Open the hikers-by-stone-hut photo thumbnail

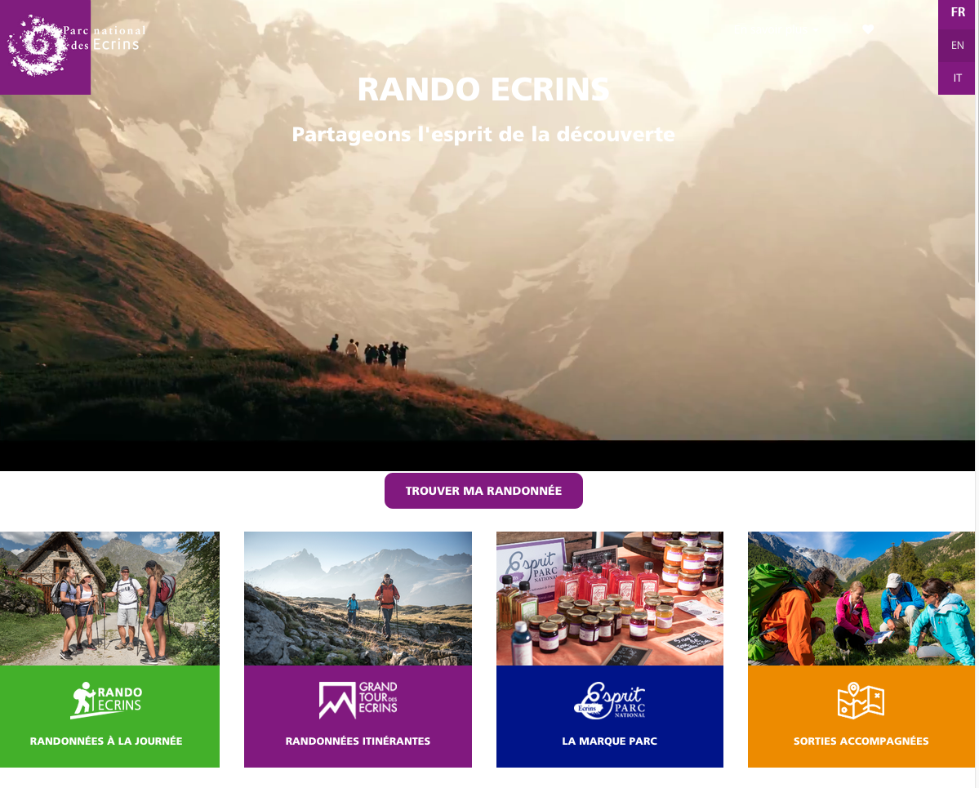coord(110,599)
